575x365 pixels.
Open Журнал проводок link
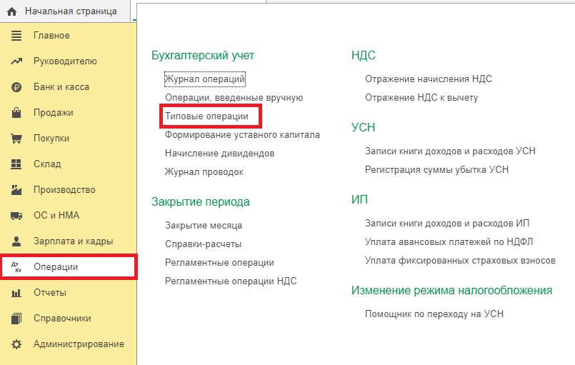(x=204, y=171)
